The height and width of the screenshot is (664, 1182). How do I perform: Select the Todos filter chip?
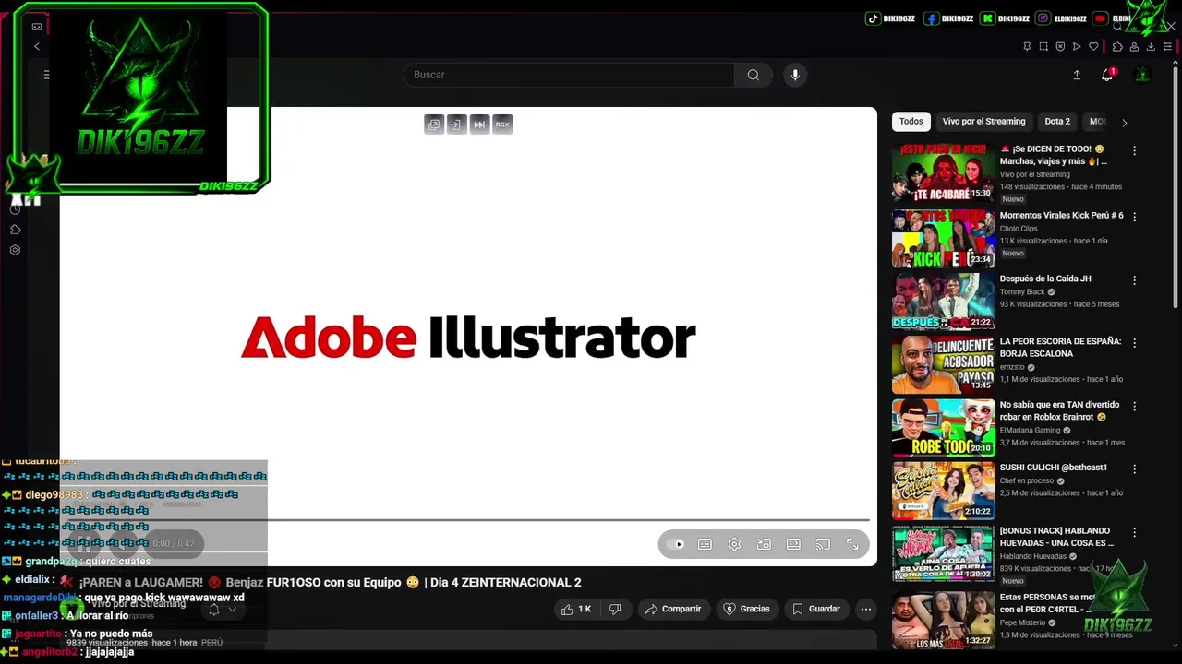(x=911, y=122)
